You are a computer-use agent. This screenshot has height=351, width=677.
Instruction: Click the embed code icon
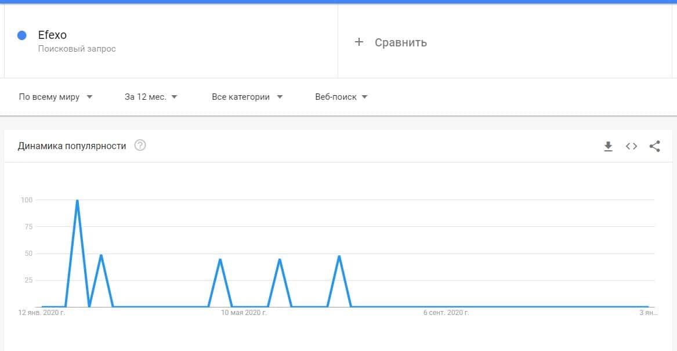click(631, 146)
